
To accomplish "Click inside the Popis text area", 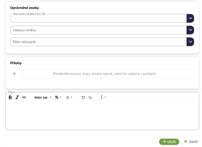I will point(102,116).
